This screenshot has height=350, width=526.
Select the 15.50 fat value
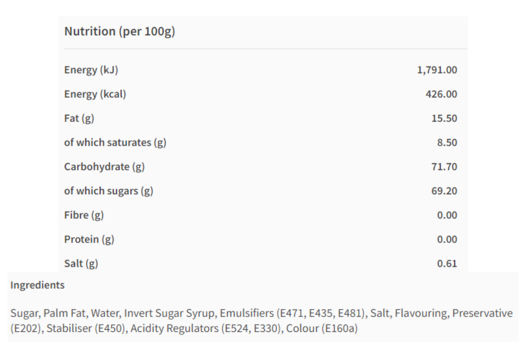point(443,119)
